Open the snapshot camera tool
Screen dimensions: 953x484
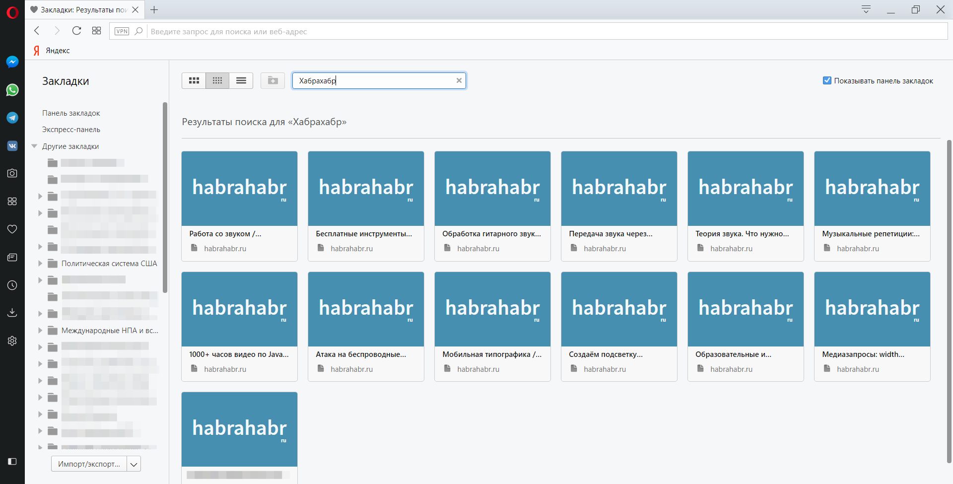(12, 173)
